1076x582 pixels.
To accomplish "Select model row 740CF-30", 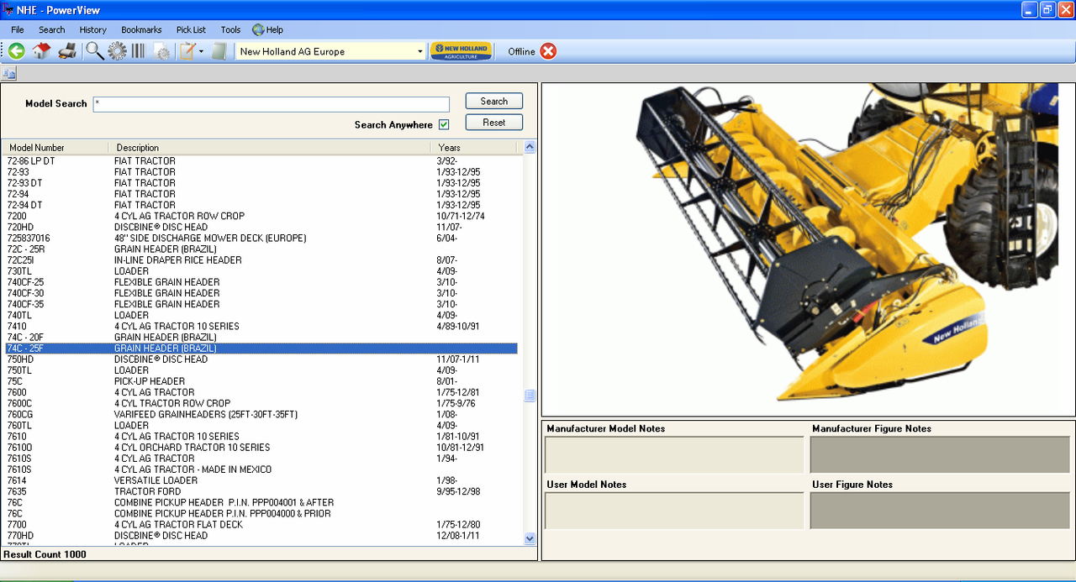I will 260,293.
